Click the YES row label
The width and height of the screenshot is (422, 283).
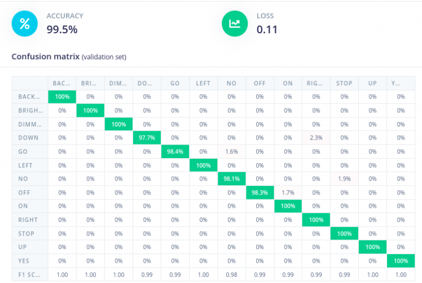coord(24,261)
